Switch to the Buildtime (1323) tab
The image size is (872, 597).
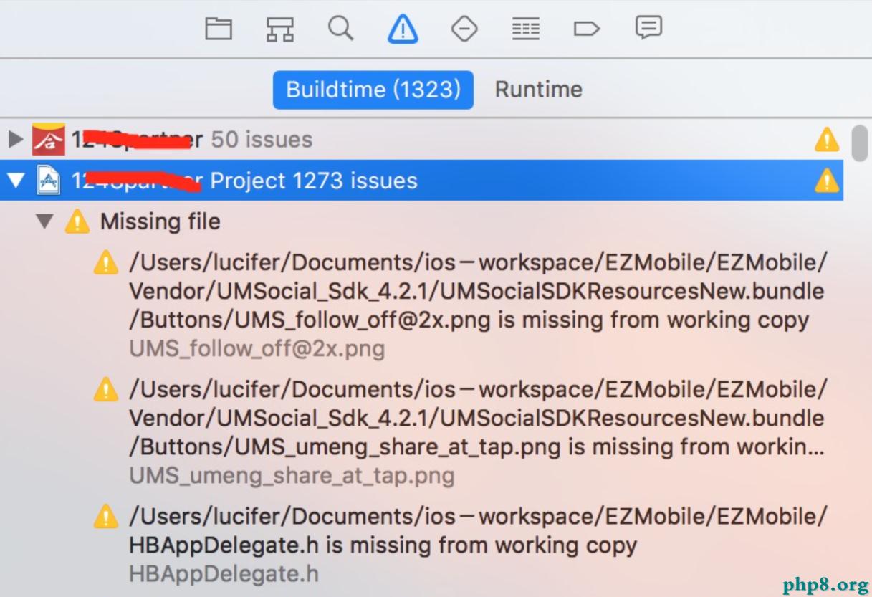tap(373, 90)
